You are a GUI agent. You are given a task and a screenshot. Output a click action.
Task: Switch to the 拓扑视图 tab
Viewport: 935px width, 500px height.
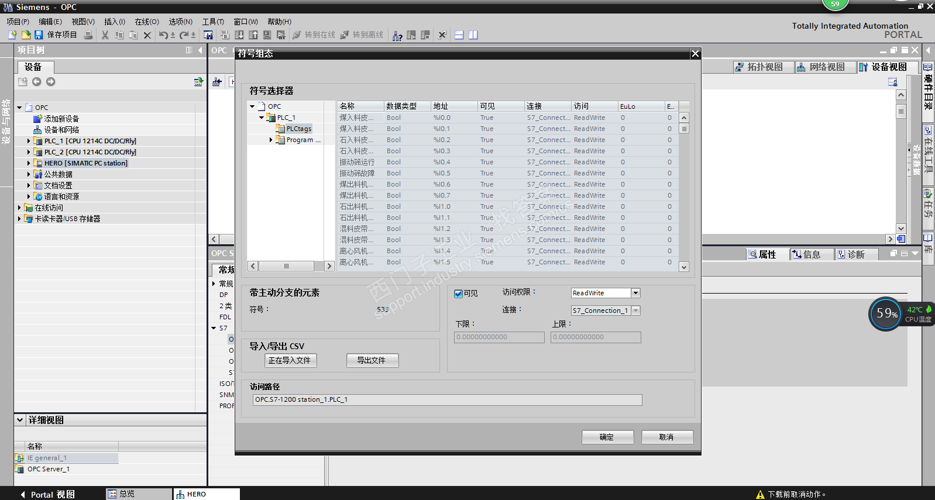pyautogui.click(x=764, y=67)
